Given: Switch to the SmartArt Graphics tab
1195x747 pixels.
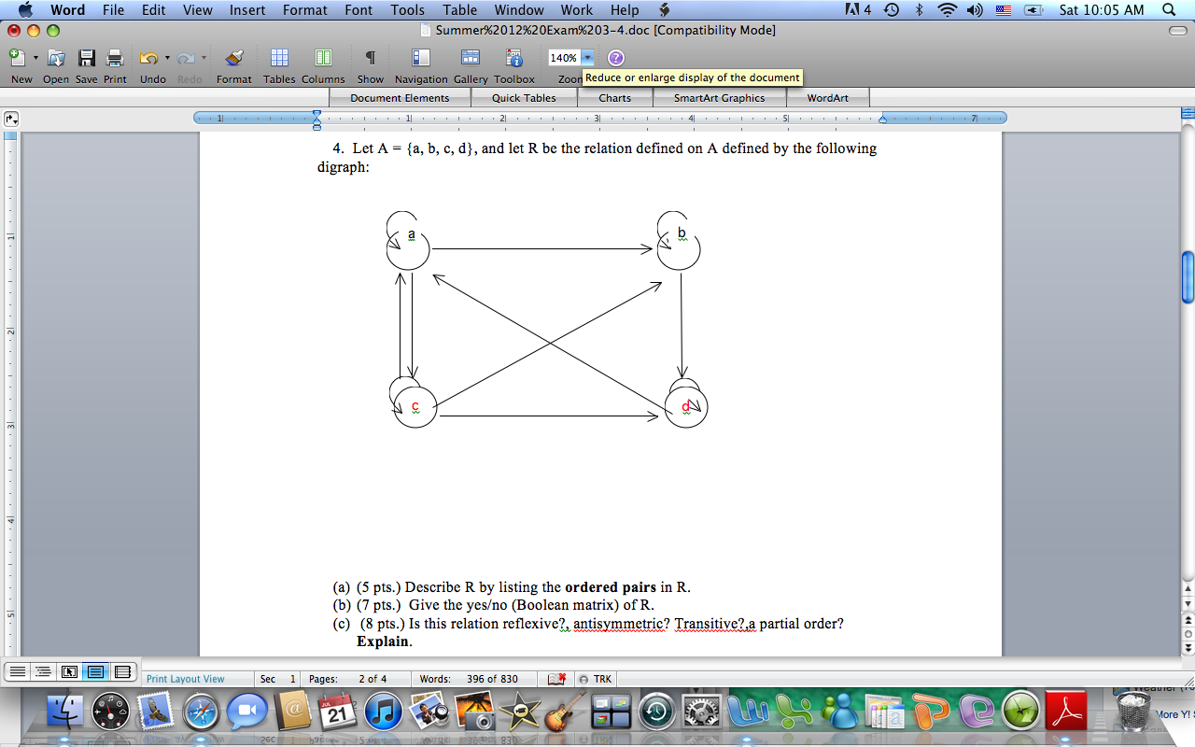Looking at the screenshot, I should pyautogui.click(x=720, y=97).
